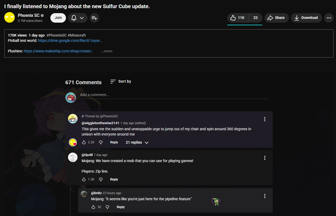The image size is (336, 216).
Task: Reply to @Qu4il's comment
Action: click(114, 179)
